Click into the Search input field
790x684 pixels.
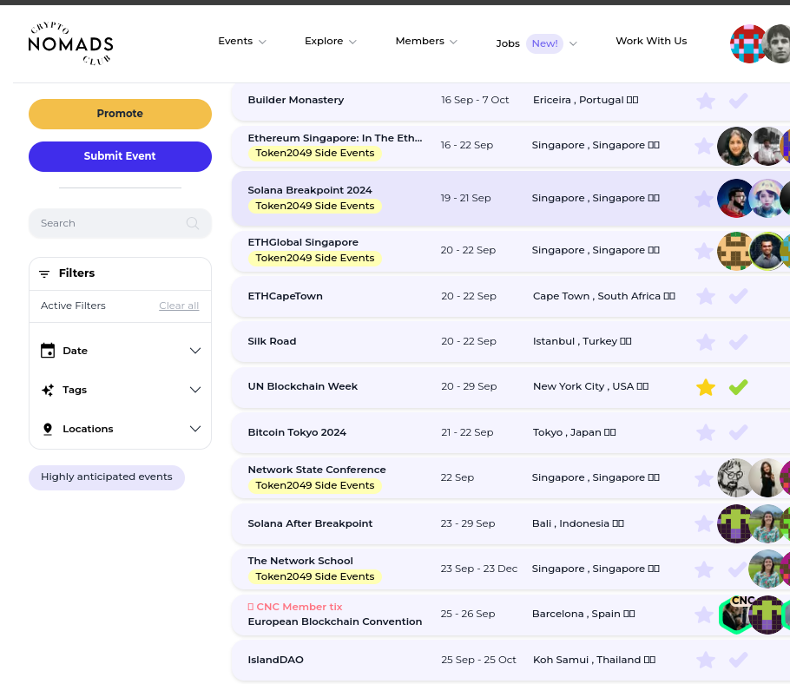pyautogui.click(x=109, y=223)
